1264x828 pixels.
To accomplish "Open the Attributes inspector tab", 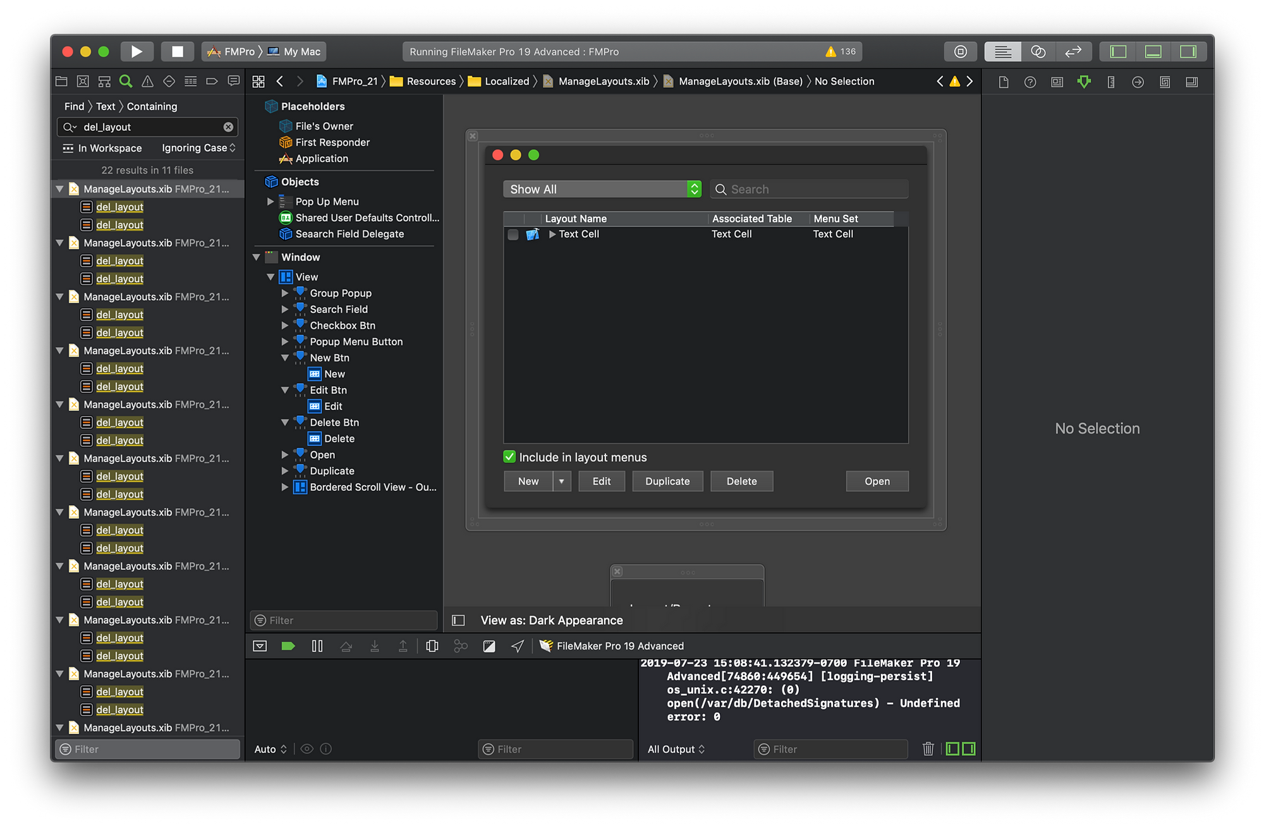I will coord(1084,82).
